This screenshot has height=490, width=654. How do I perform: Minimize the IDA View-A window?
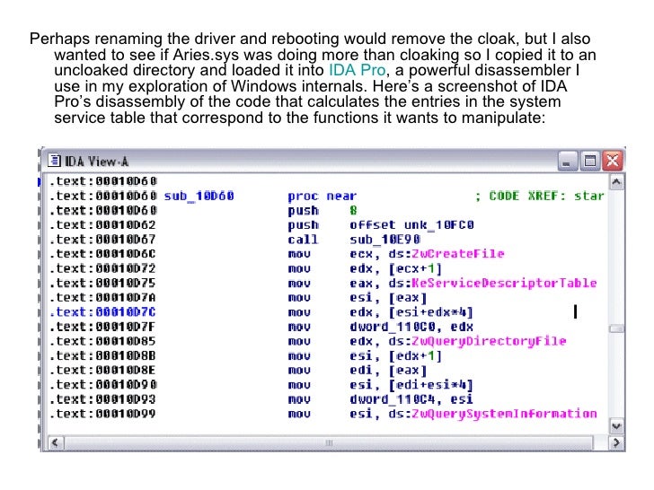[567, 161]
